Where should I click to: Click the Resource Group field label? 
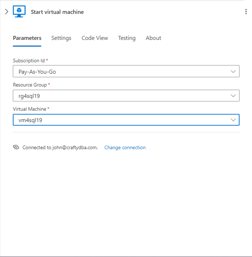click(30, 85)
